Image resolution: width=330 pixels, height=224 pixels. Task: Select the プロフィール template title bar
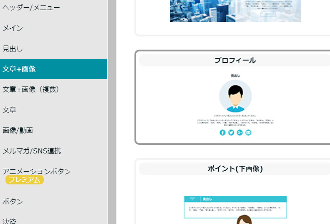click(235, 61)
